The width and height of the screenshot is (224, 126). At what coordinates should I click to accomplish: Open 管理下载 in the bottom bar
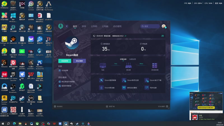pyautogui.click(x=110, y=106)
